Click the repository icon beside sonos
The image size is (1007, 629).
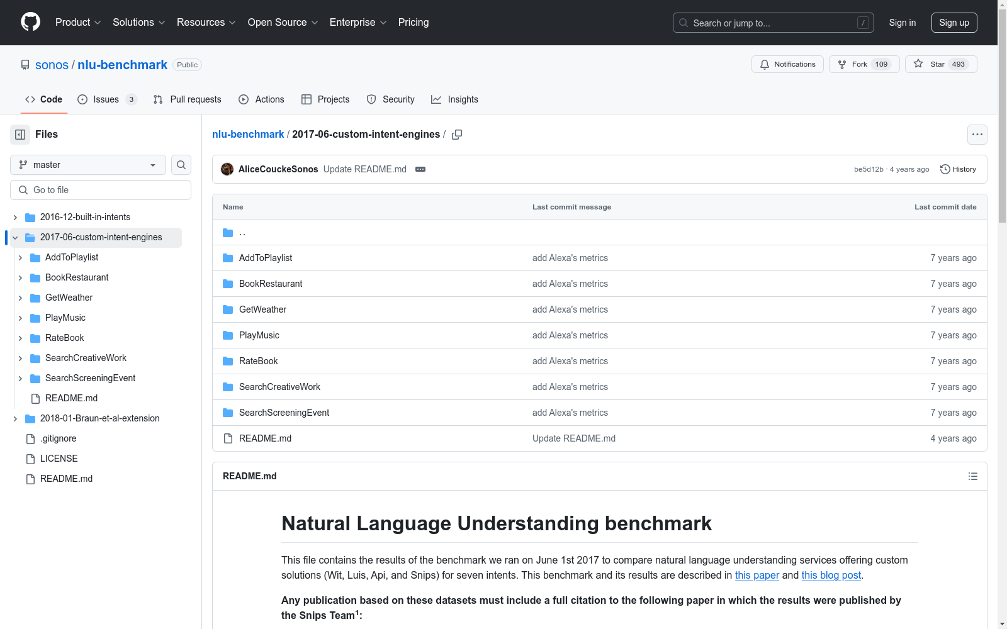click(25, 65)
